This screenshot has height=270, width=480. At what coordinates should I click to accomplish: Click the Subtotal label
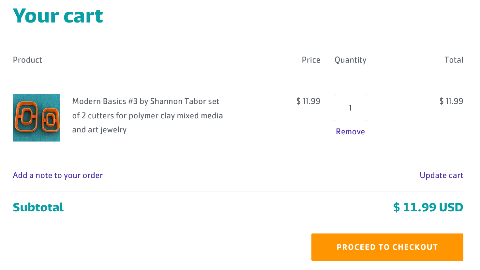pos(38,207)
